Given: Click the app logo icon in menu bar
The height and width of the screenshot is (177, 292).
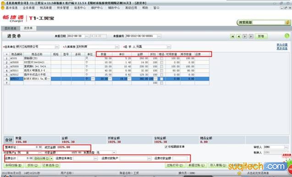Looking at the screenshot, I should pos(3,8).
